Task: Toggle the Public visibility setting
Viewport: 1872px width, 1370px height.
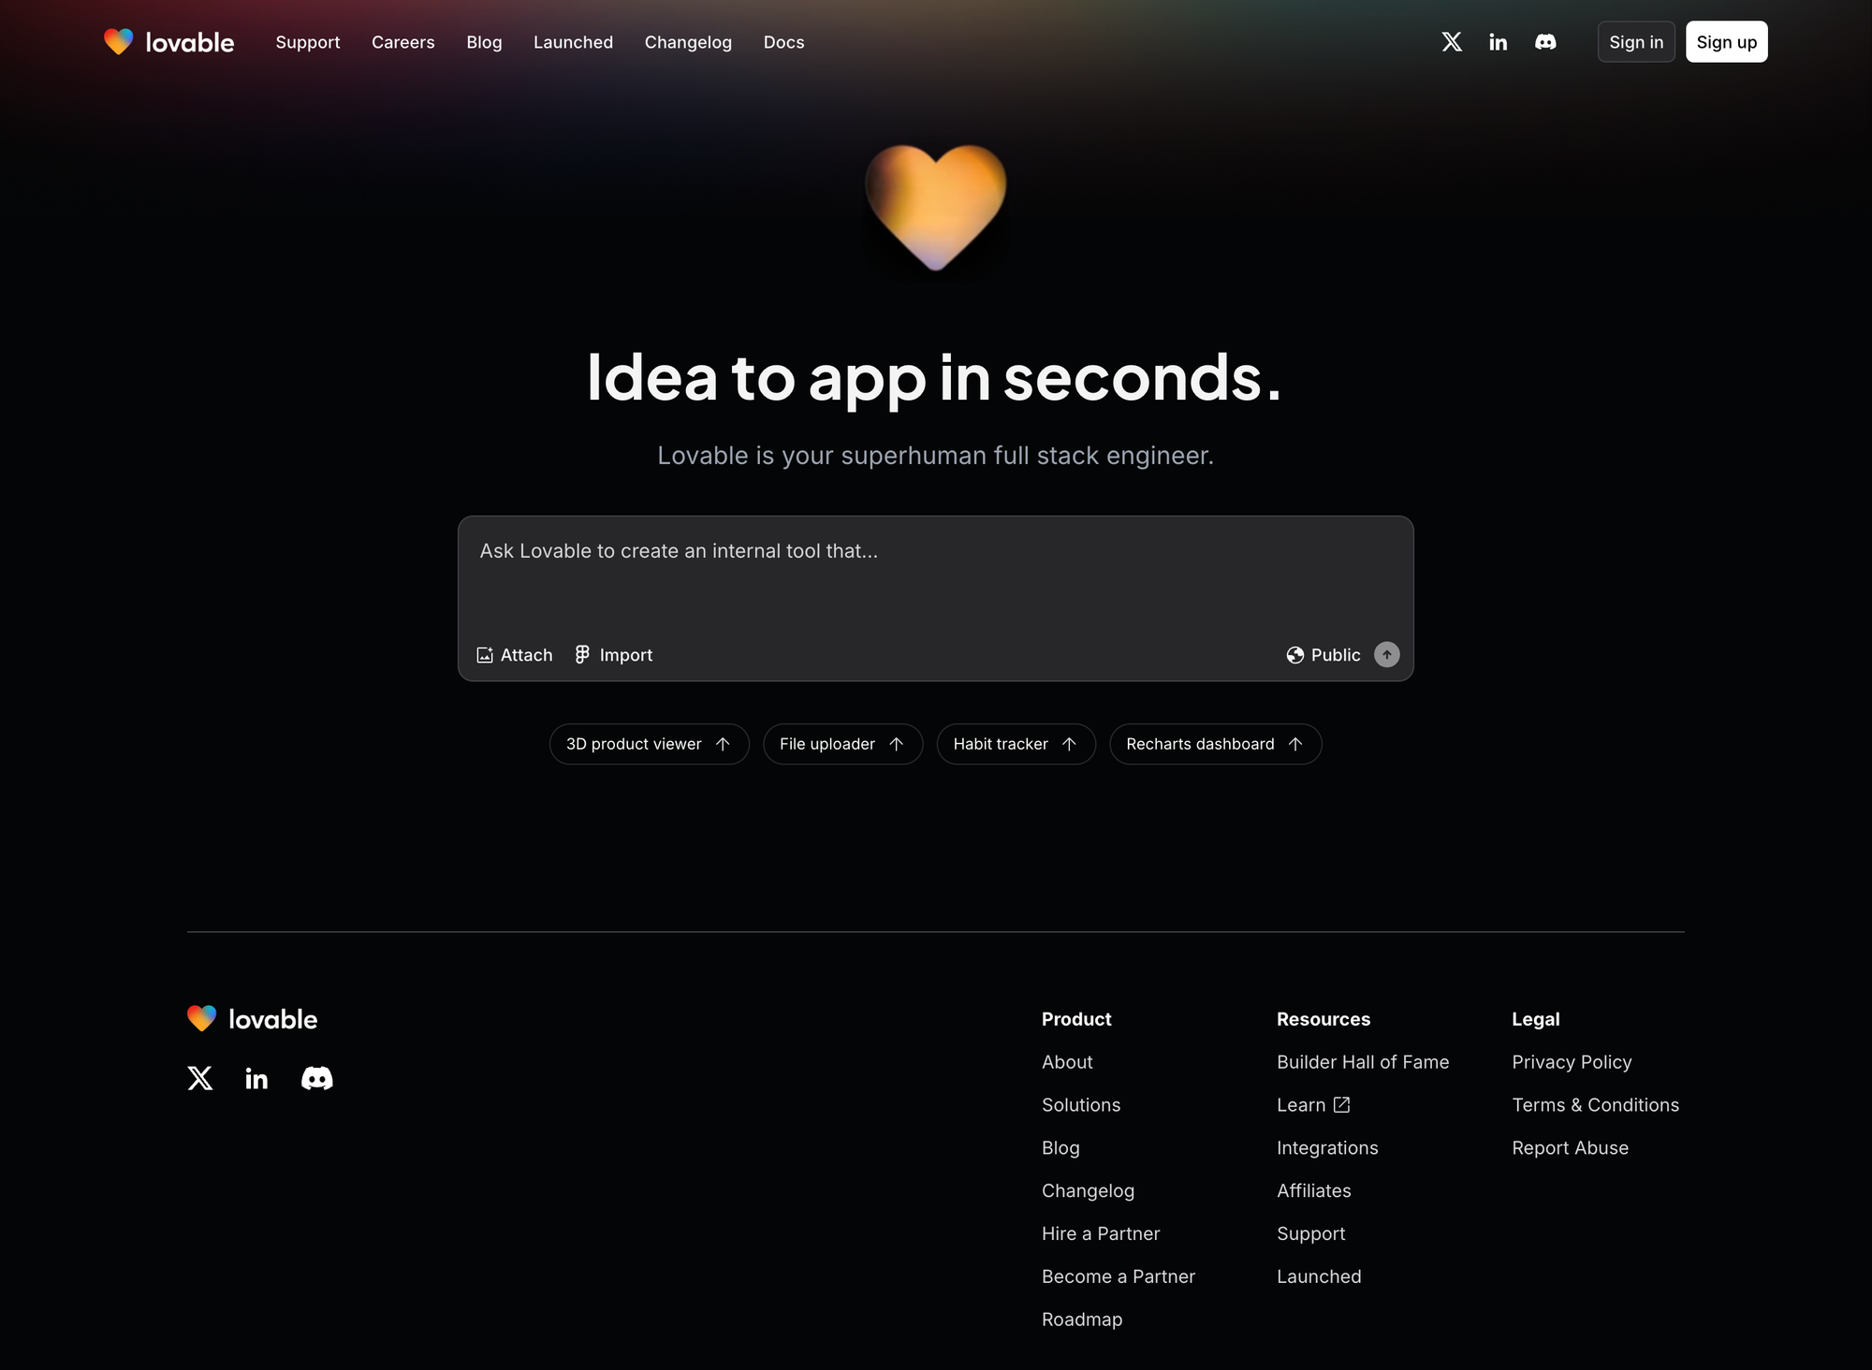Action: click(1324, 655)
